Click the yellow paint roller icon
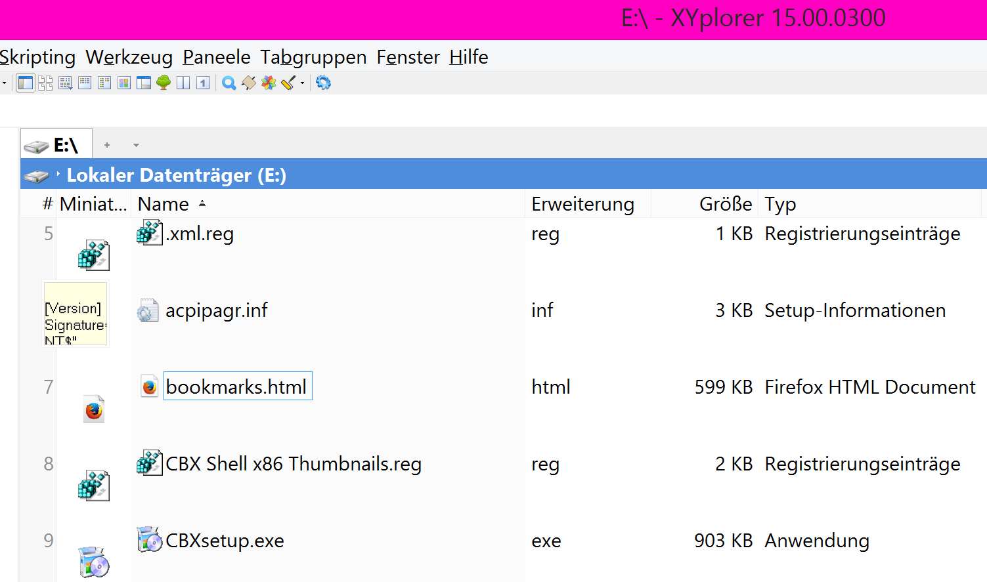This screenshot has width=987, height=582. tap(288, 83)
